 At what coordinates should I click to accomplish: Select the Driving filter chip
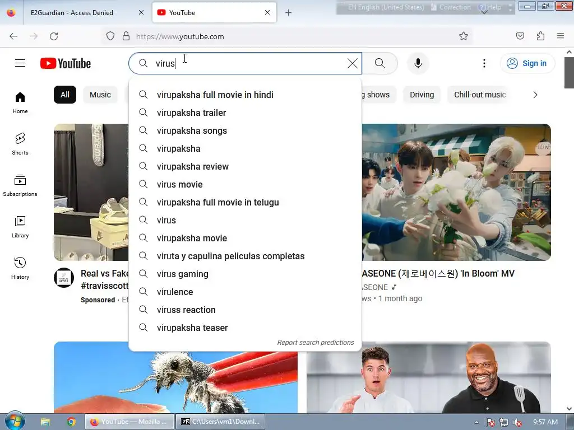[422, 95]
